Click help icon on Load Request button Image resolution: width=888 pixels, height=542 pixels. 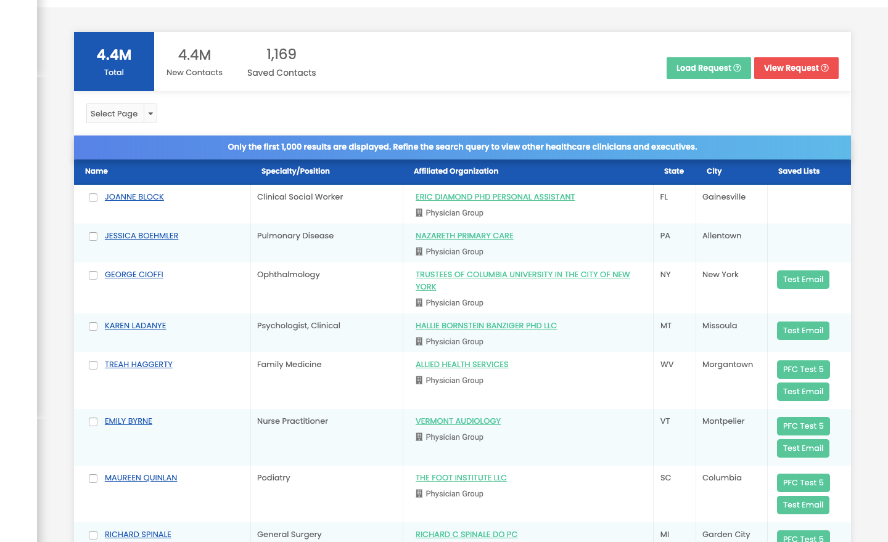point(737,68)
